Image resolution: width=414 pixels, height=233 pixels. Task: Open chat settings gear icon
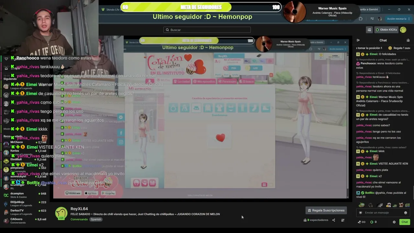(x=394, y=222)
